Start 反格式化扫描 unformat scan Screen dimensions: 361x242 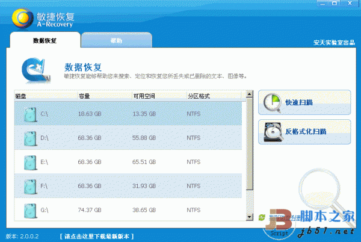coord(304,132)
